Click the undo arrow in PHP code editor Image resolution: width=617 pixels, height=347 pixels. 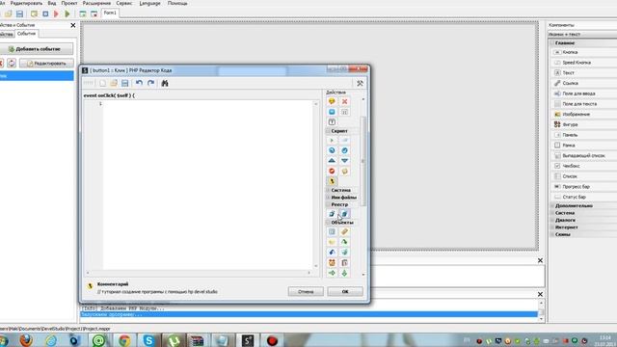(x=139, y=83)
